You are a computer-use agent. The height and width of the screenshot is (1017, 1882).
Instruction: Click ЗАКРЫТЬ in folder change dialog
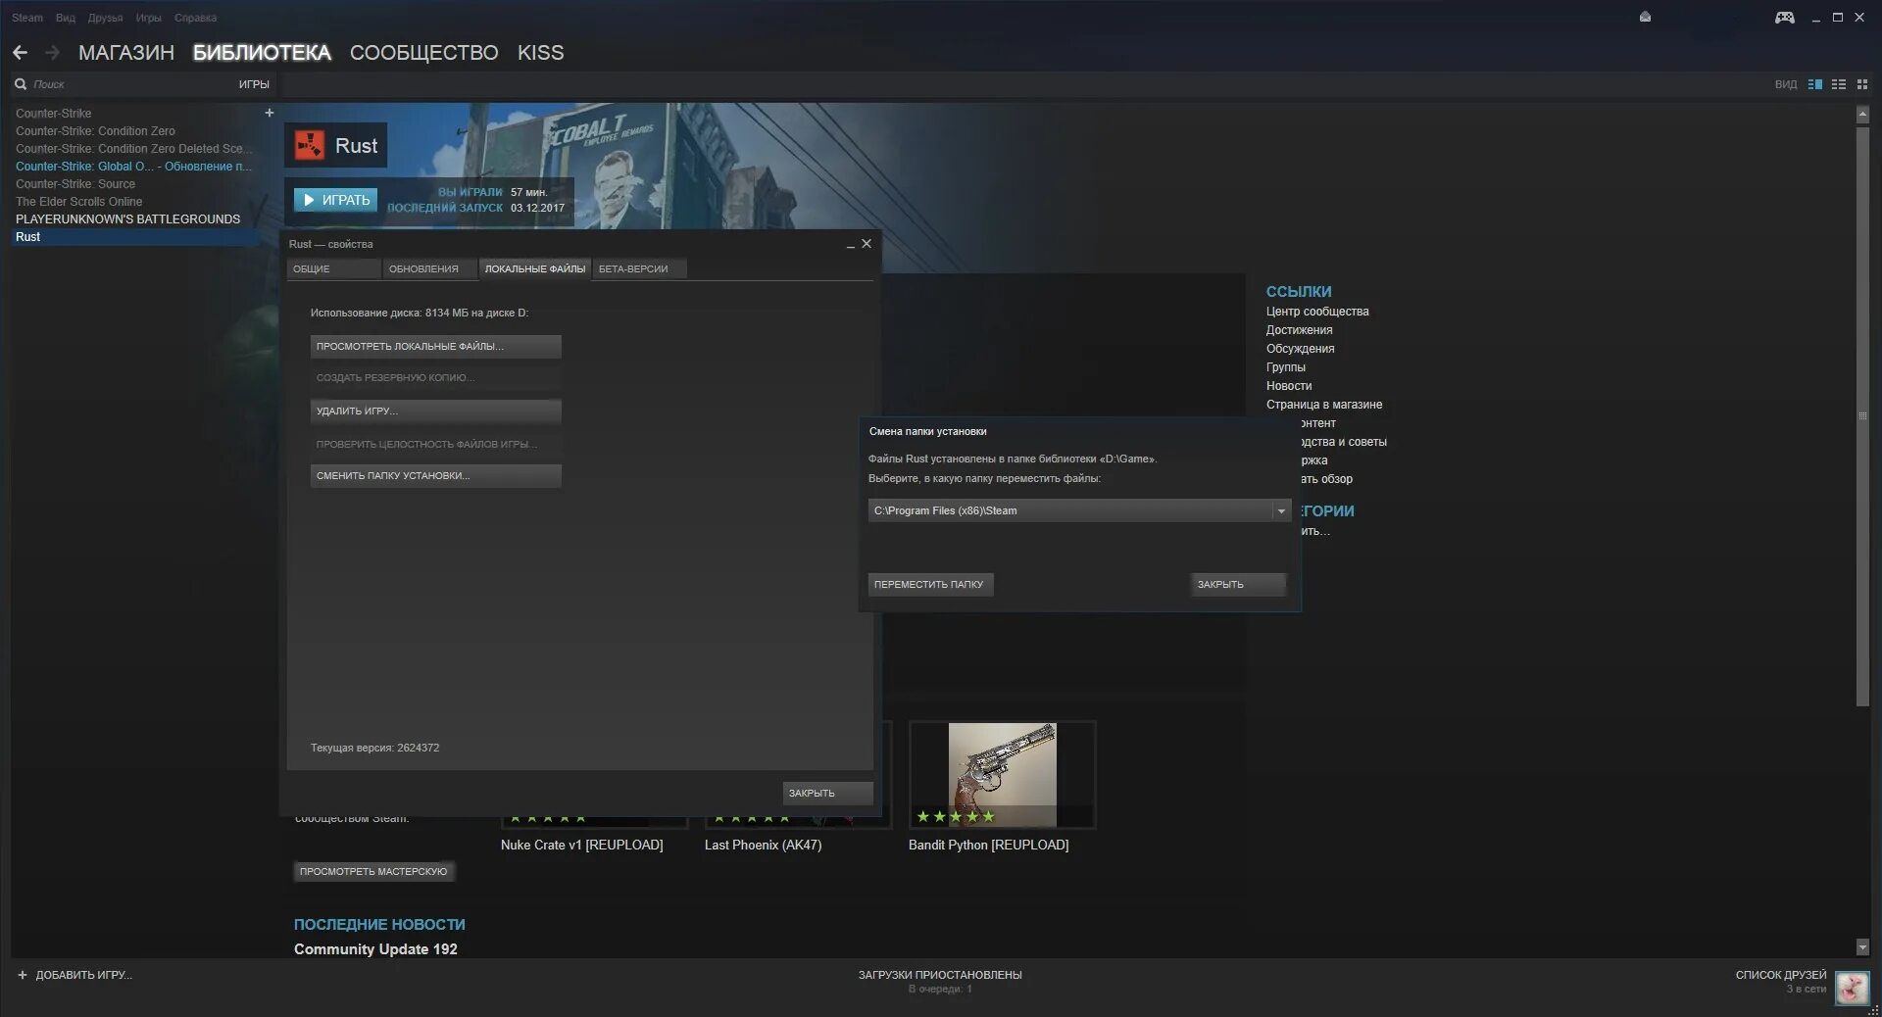[x=1238, y=585]
